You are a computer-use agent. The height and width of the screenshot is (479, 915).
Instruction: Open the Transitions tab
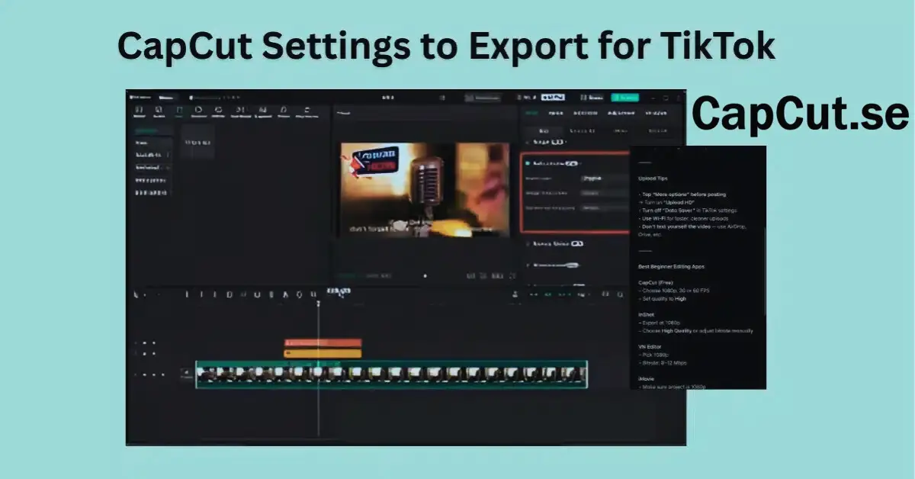241,112
